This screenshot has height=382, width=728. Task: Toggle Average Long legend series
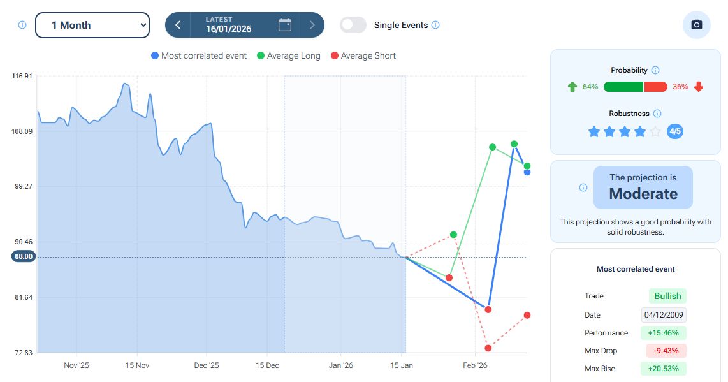(288, 56)
